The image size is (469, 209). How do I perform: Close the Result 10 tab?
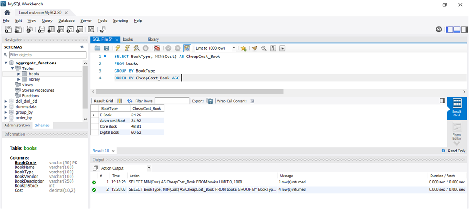(113, 151)
